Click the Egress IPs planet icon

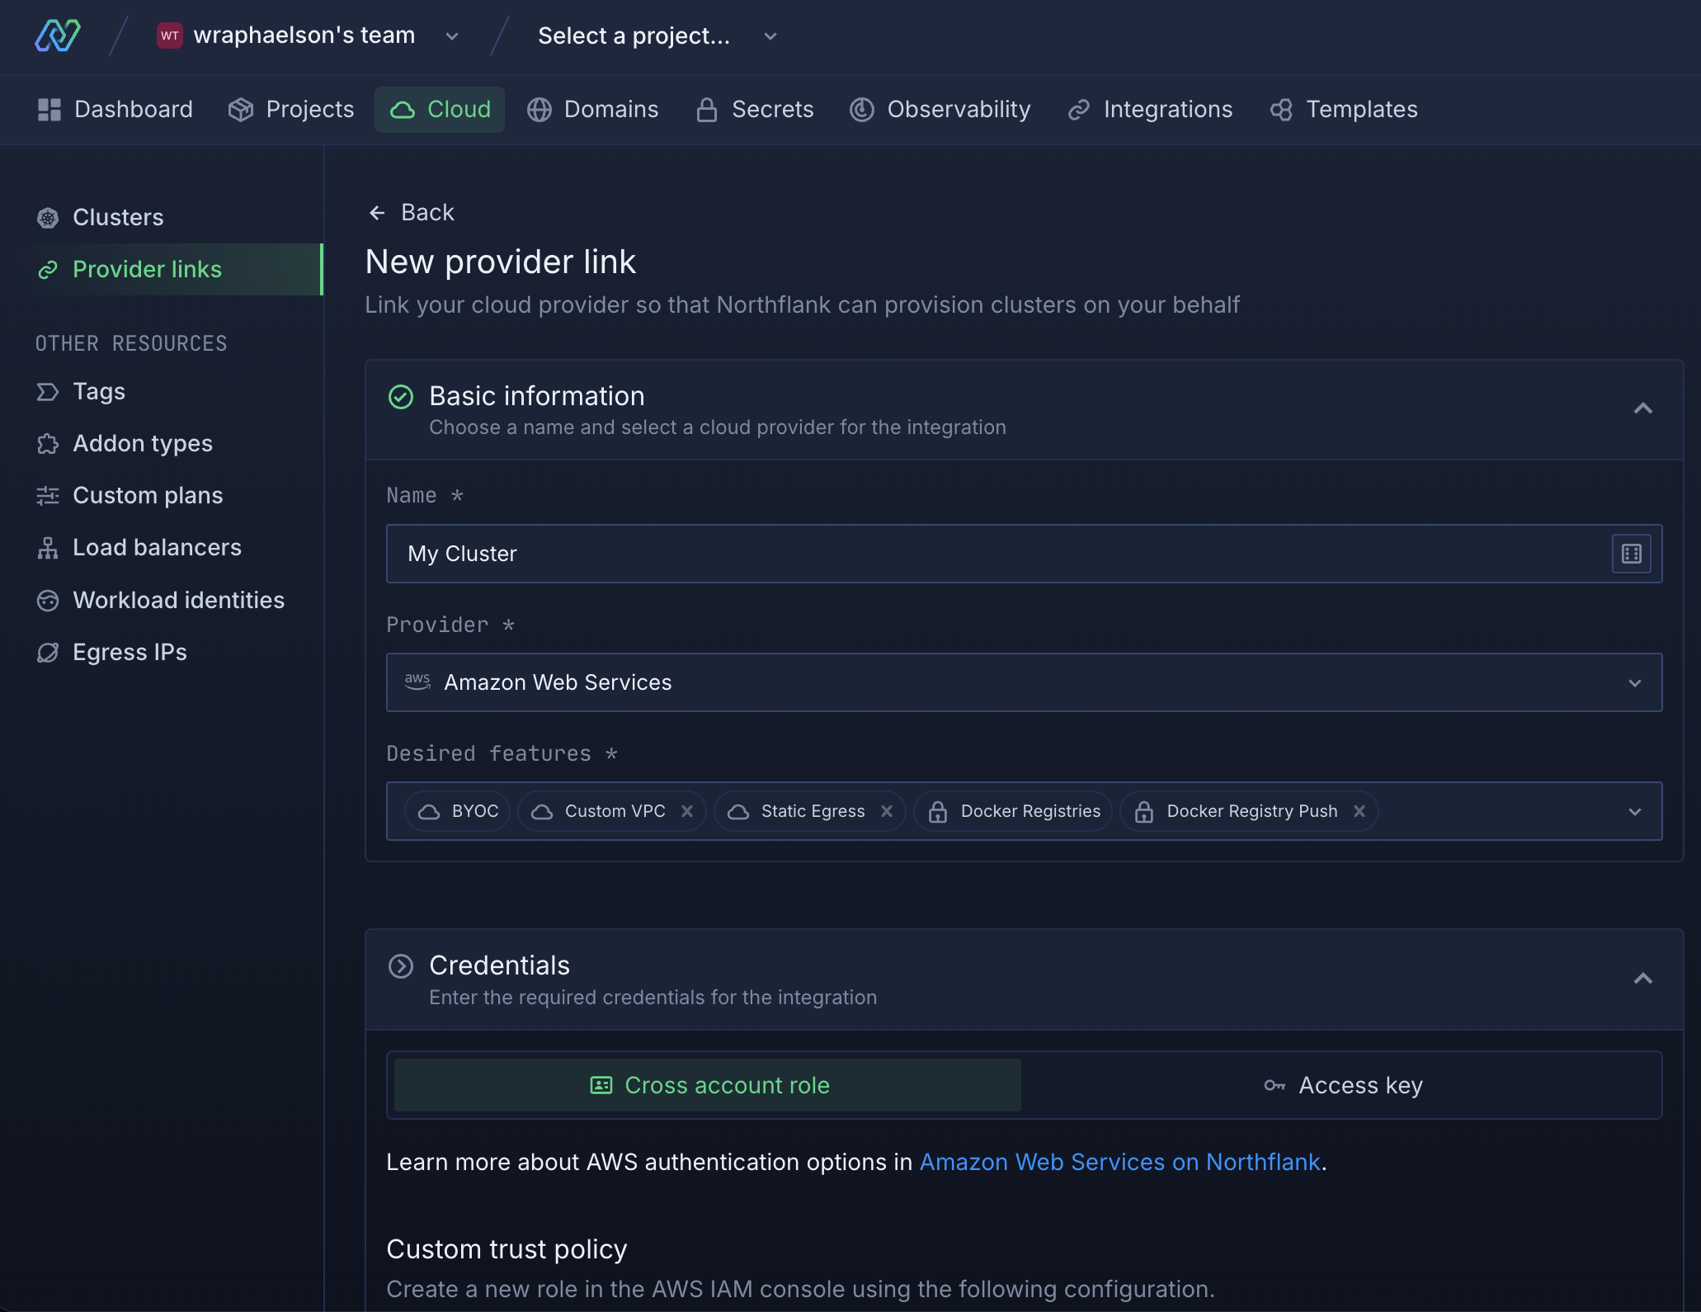48,653
